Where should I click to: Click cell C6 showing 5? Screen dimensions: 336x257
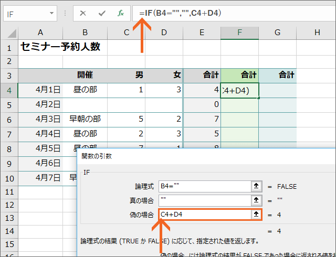pos(126,119)
